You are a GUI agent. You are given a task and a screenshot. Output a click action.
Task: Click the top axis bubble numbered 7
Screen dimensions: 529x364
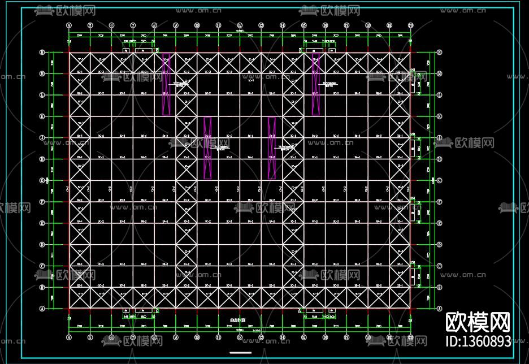(133, 25)
